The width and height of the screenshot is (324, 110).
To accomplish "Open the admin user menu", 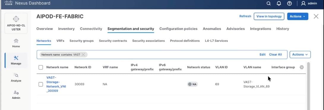I will (x=309, y=3).
